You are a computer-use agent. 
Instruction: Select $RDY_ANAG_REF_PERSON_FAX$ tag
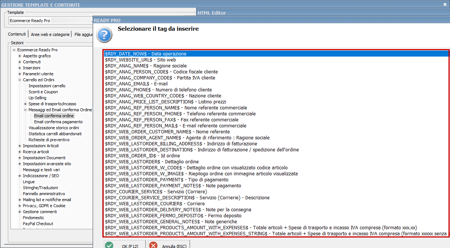pyautogui.click(x=276, y=120)
